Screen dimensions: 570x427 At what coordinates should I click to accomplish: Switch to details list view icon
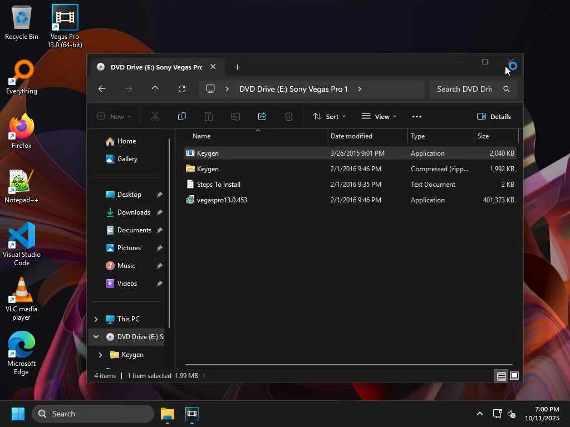pyautogui.click(x=502, y=376)
